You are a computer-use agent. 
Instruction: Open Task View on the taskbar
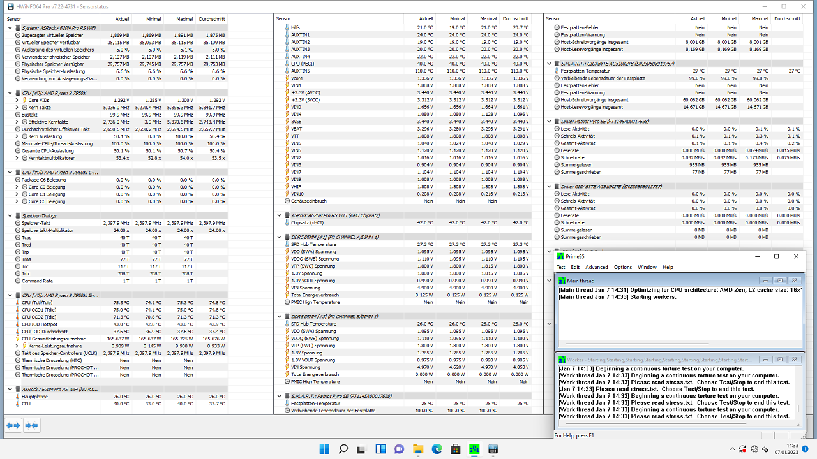tap(362, 448)
